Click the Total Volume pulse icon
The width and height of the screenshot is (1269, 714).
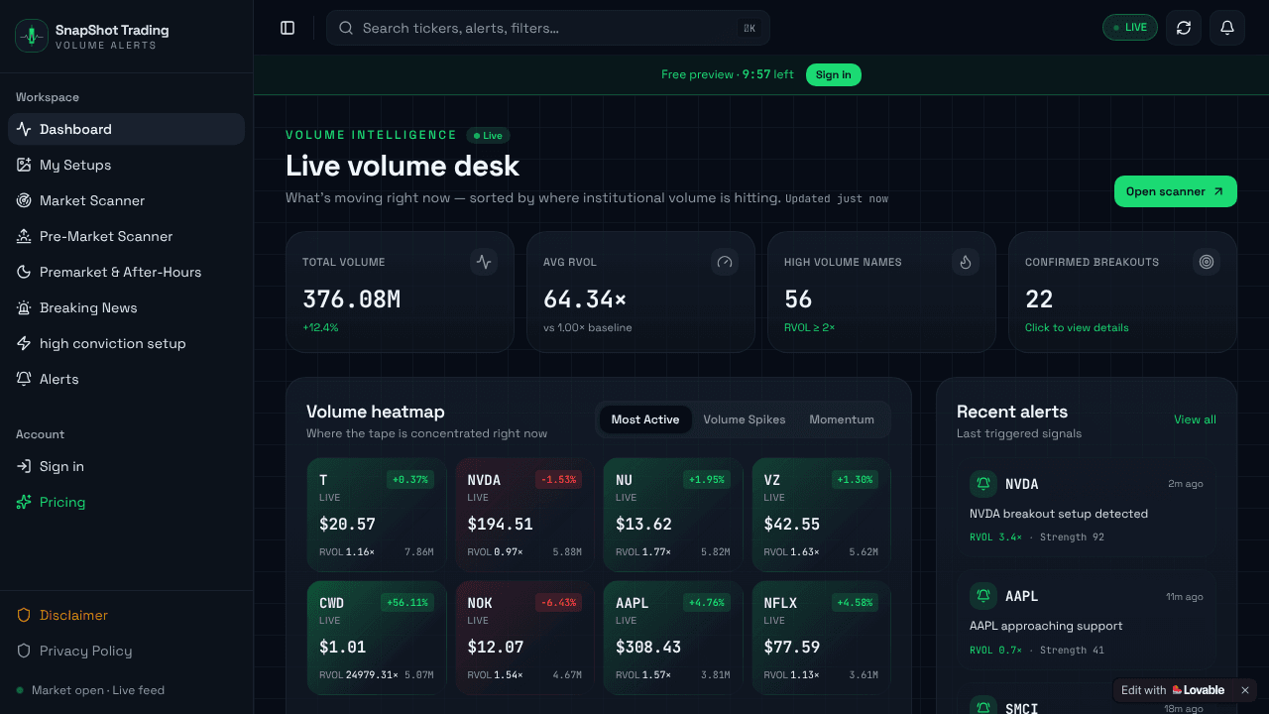pyautogui.click(x=484, y=262)
